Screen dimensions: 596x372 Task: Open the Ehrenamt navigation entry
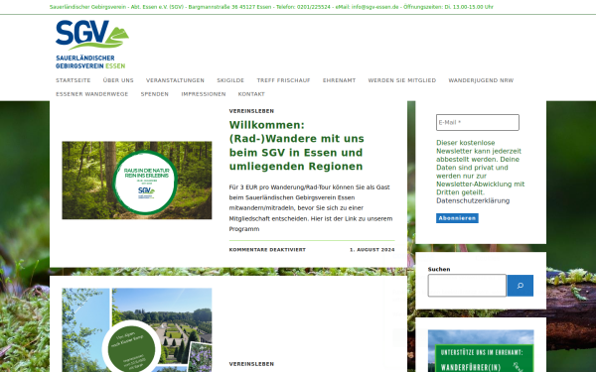[x=340, y=80]
